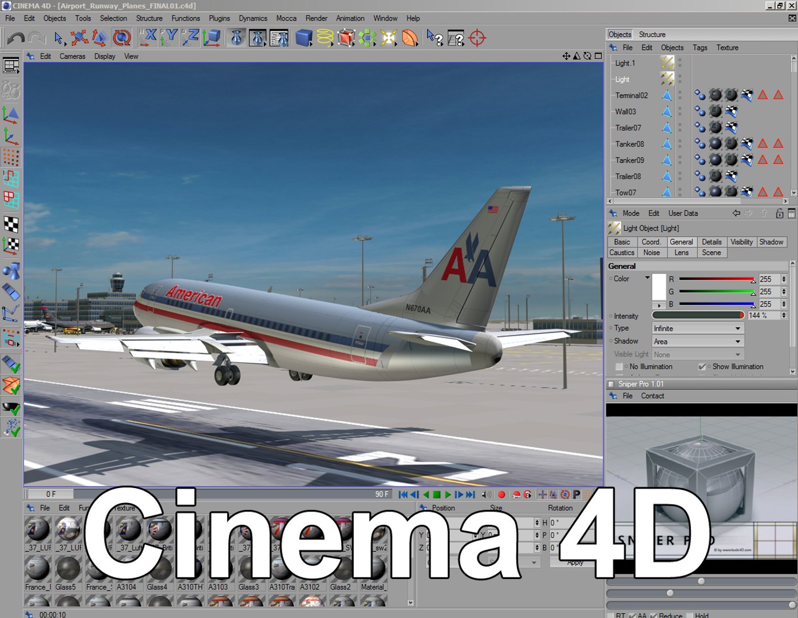
Task: Click the blue sphere-and-cone objects icon
Action: (11, 270)
